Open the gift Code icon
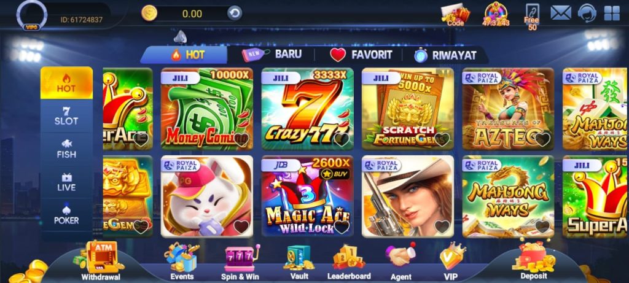 pyautogui.click(x=455, y=15)
